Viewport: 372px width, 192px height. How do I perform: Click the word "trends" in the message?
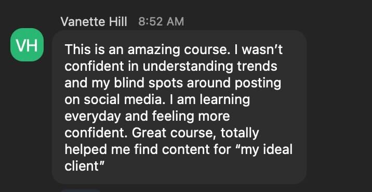coord(257,66)
